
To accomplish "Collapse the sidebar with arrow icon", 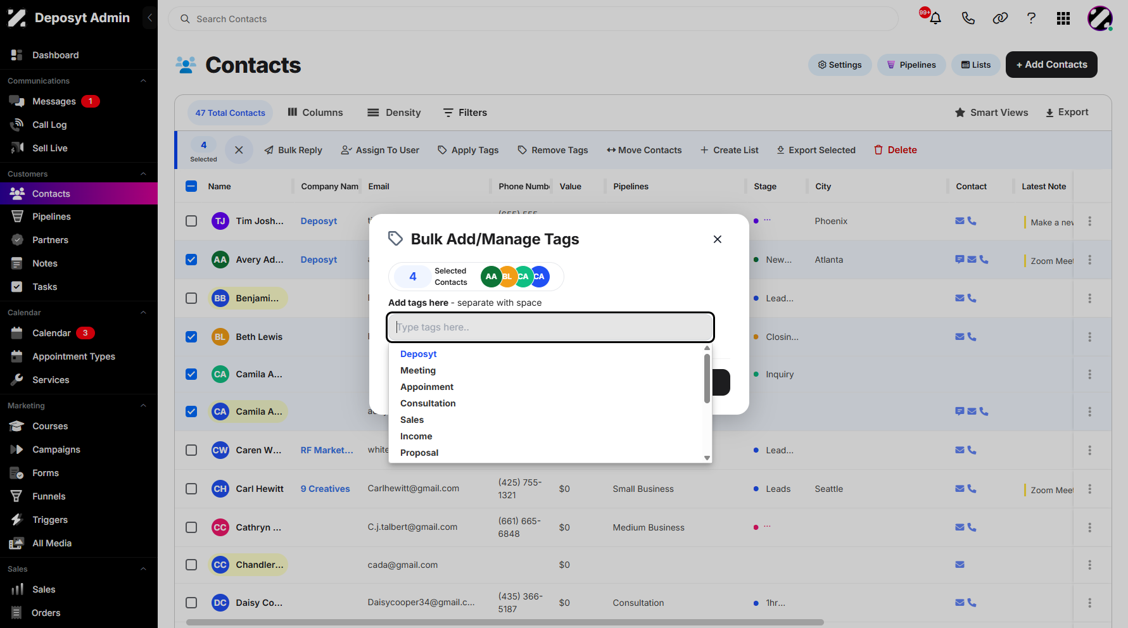I will pyautogui.click(x=149, y=18).
